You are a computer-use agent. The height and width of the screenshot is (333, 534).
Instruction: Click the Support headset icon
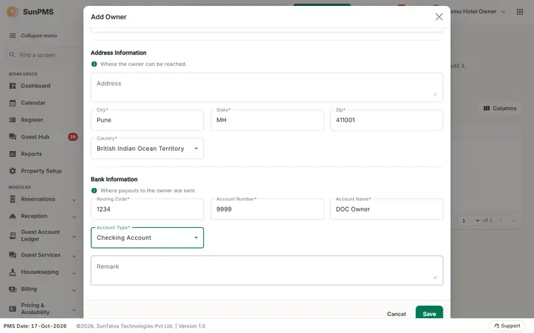(496, 326)
